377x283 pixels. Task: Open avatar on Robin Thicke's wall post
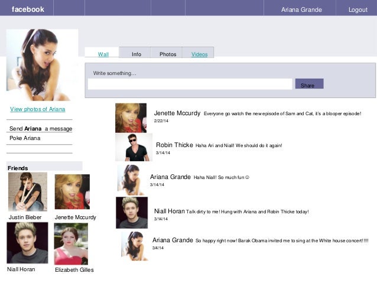pos(134,147)
